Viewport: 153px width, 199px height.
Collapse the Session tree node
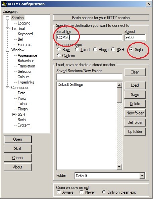[8, 18]
